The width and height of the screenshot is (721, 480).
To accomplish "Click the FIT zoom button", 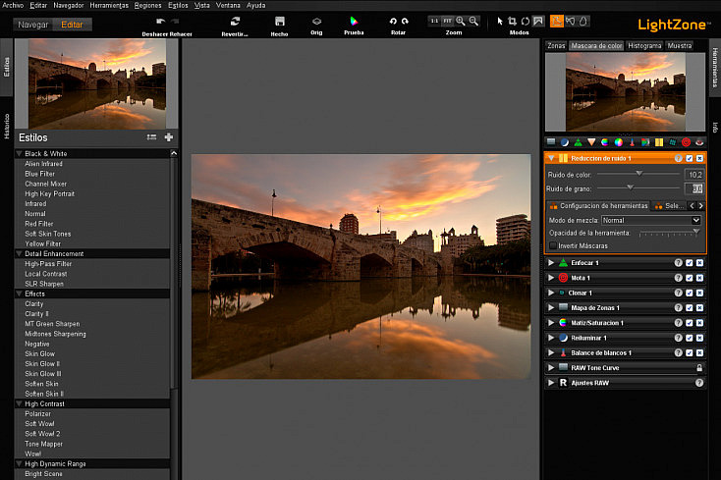I will point(447,22).
